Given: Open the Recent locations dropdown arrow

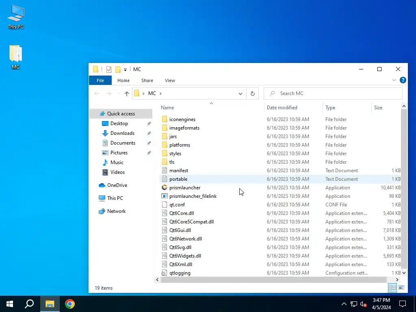Looking at the screenshot, I should click(118, 94).
